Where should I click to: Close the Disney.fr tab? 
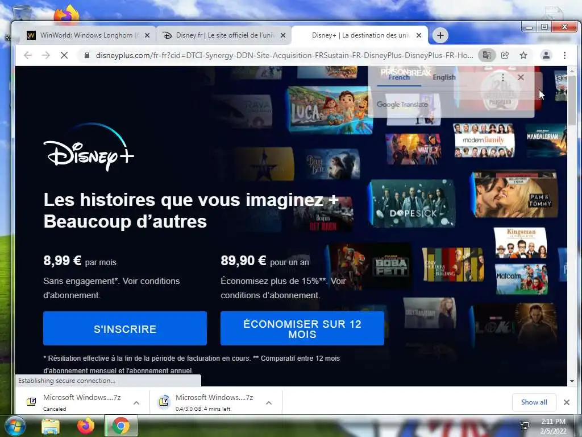tap(283, 35)
